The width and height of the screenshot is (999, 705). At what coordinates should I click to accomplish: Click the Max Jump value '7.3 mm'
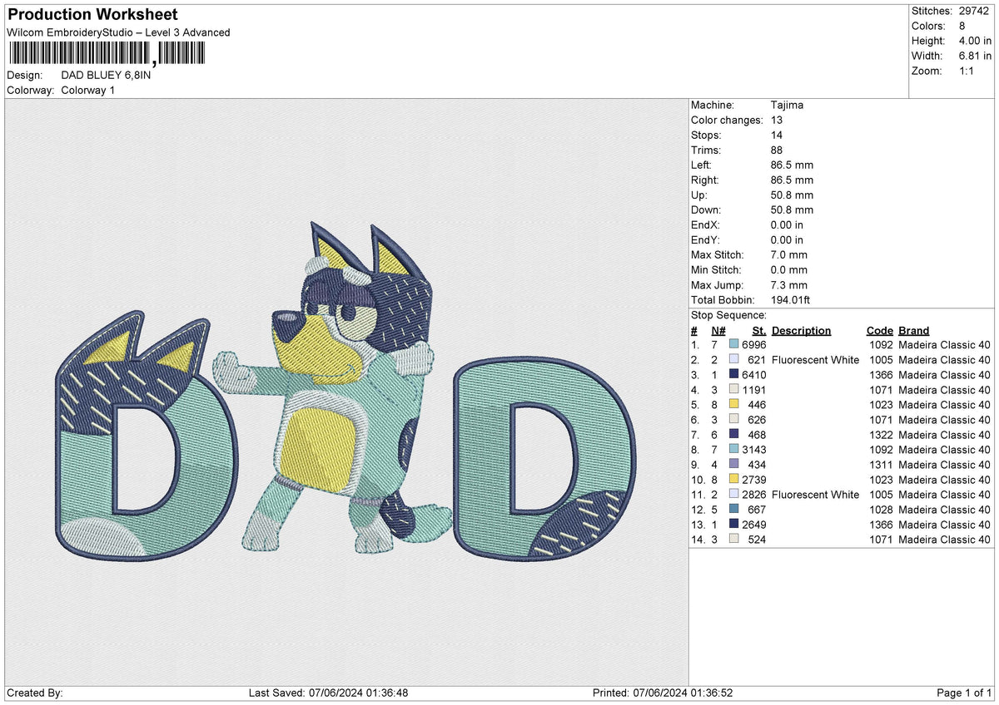click(x=789, y=285)
